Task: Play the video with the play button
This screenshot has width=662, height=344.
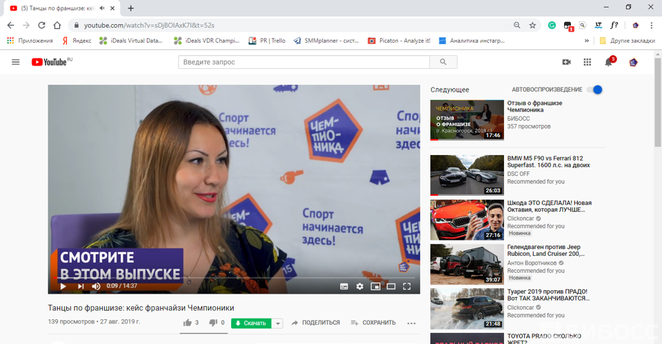Action: pyautogui.click(x=63, y=286)
